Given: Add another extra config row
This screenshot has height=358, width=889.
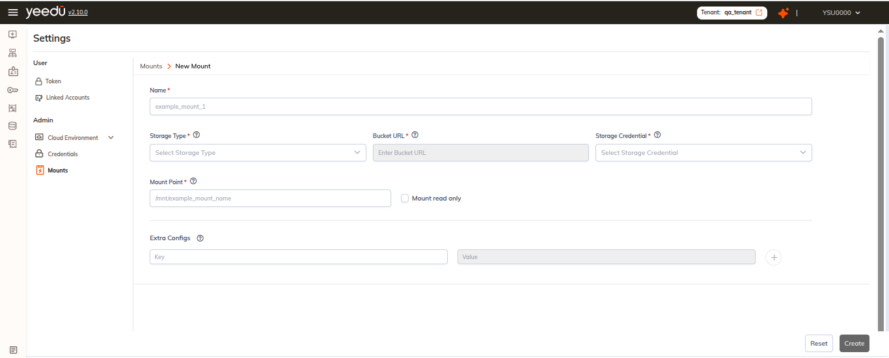Looking at the screenshot, I should click(774, 257).
